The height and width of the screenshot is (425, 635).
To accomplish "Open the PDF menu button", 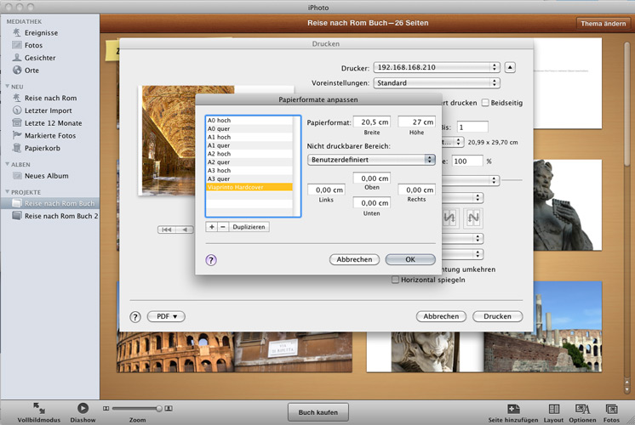I will coord(166,316).
